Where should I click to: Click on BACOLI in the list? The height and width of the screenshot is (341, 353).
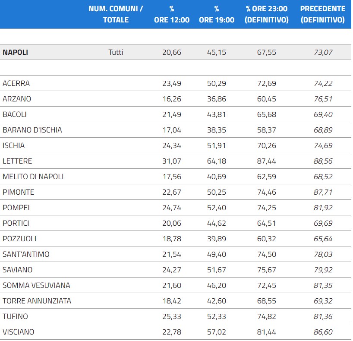(15, 114)
